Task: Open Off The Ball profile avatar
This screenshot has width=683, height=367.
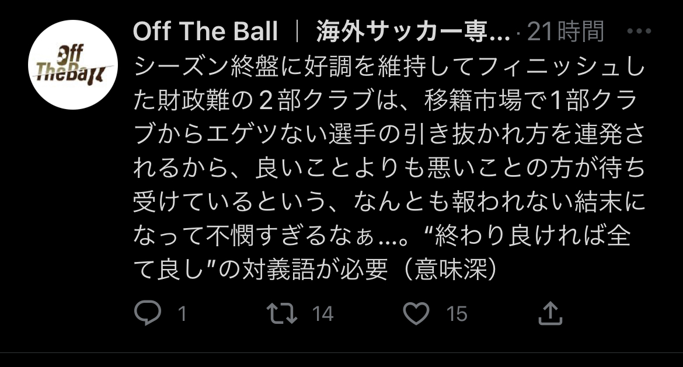Action: click(x=73, y=64)
